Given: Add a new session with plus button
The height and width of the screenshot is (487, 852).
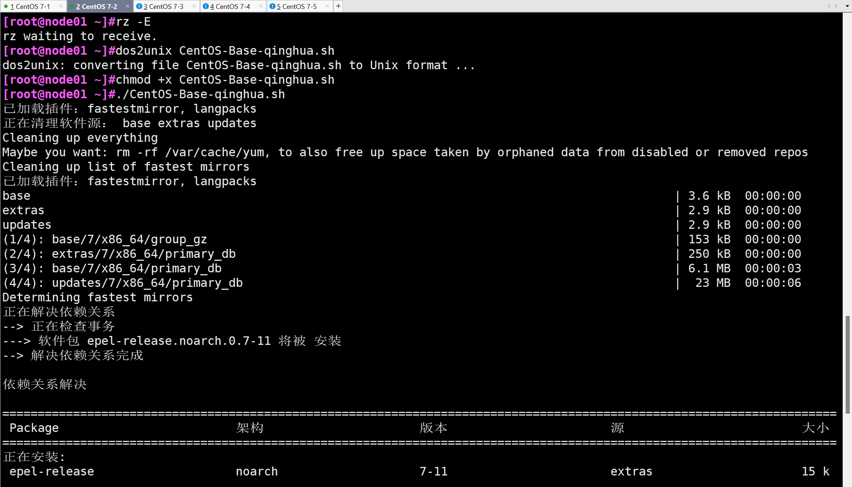Looking at the screenshot, I should [338, 6].
